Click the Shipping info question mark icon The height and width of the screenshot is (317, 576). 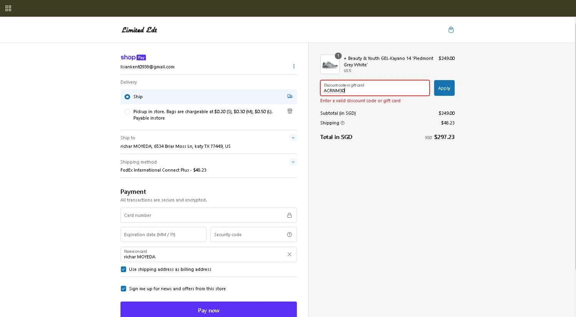[x=343, y=123]
